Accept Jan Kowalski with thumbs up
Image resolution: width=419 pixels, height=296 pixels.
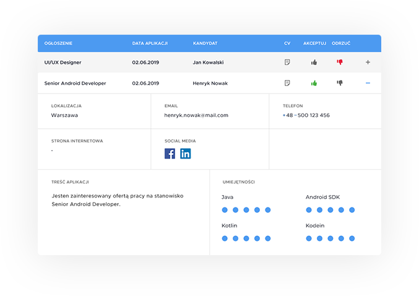(314, 63)
